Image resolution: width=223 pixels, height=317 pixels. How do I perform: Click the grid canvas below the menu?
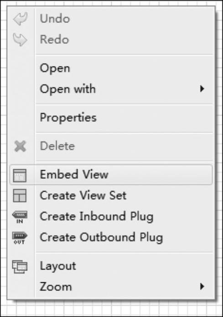click(111, 309)
